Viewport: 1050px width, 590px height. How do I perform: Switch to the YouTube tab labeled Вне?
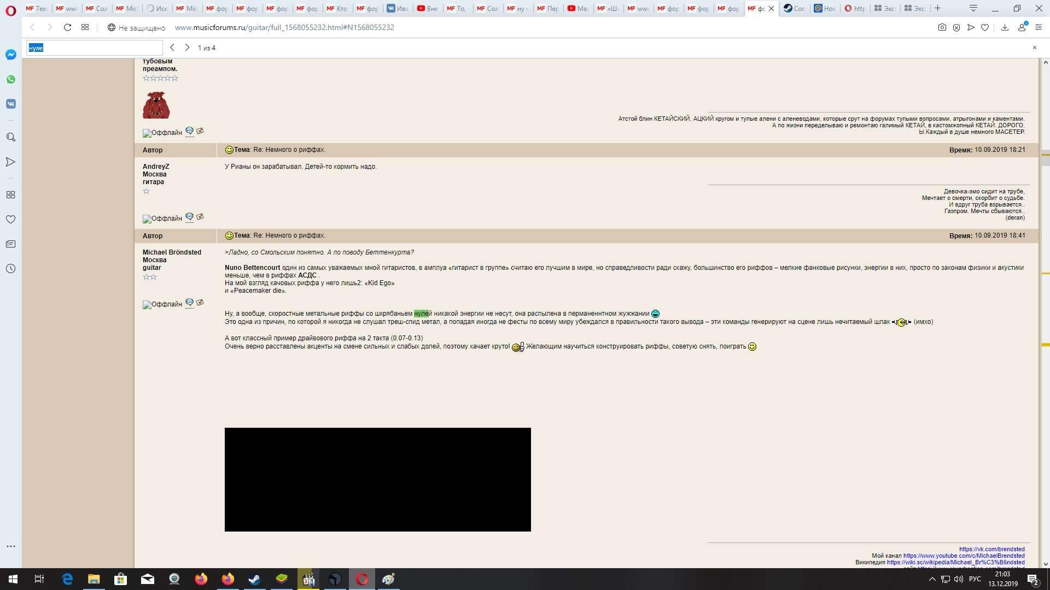click(x=427, y=8)
